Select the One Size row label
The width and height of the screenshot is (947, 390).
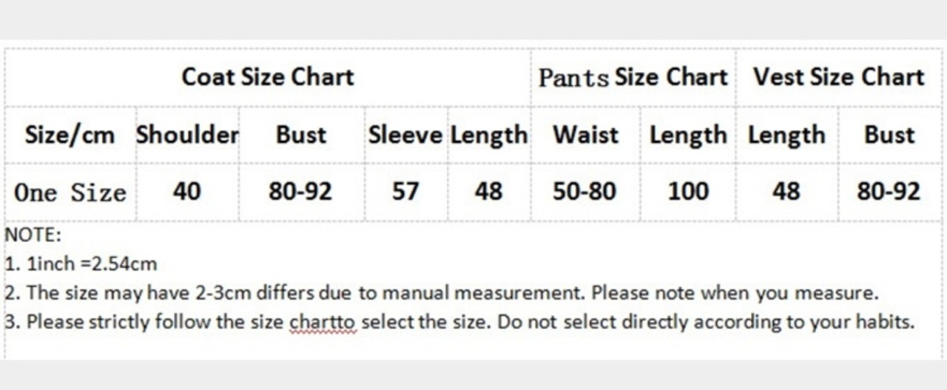pyautogui.click(x=70, y=192)
